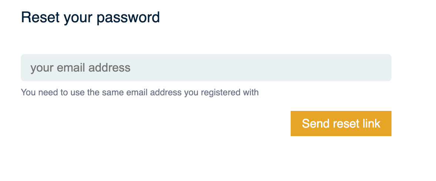Viewport: 436px width, 181px height.
Task: Select the "your email address" placeholder text
Action: point(80,68)
